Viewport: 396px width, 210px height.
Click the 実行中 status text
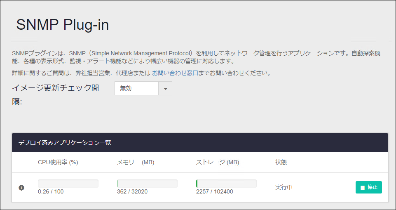284,187
